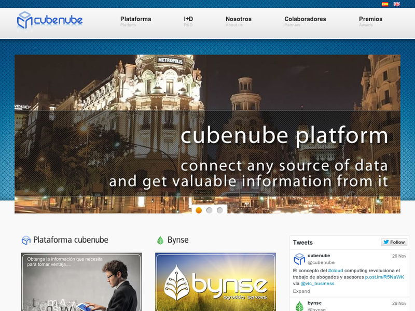Navigate to the Premios page
The height and width of the screenshot is (311, 415).
[x=370, y=21]
